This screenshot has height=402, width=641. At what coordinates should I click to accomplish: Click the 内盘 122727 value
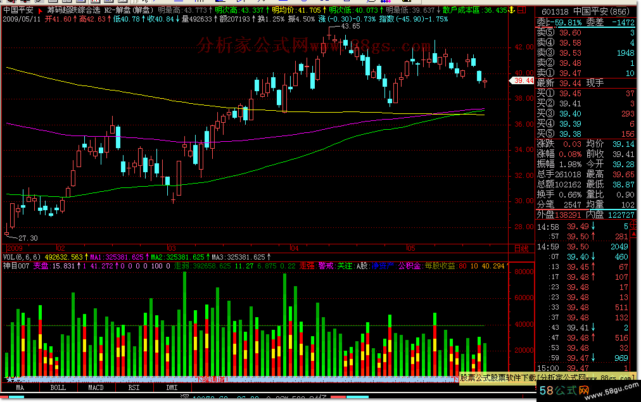pos(611,215)
